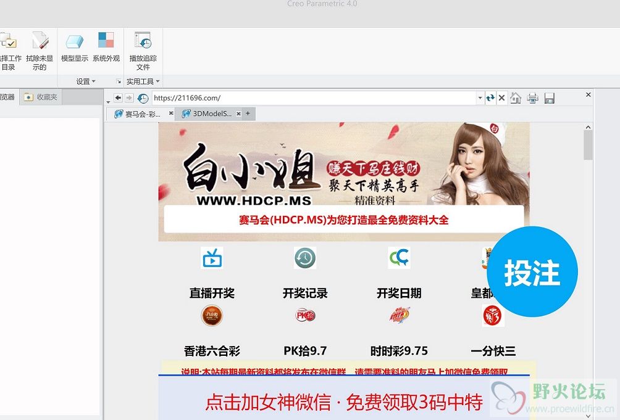Click the 点击加女神微信 bottom banner
This screenshot has width=620, height=420.
(x=343, y=398)
